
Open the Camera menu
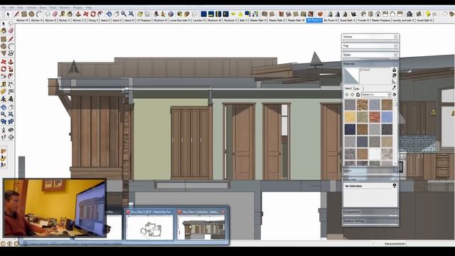tap(31, 8)
